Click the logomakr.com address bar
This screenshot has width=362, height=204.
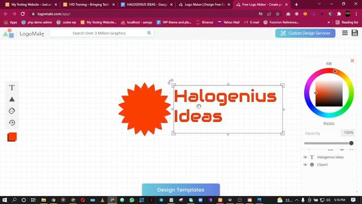point(145,14)
